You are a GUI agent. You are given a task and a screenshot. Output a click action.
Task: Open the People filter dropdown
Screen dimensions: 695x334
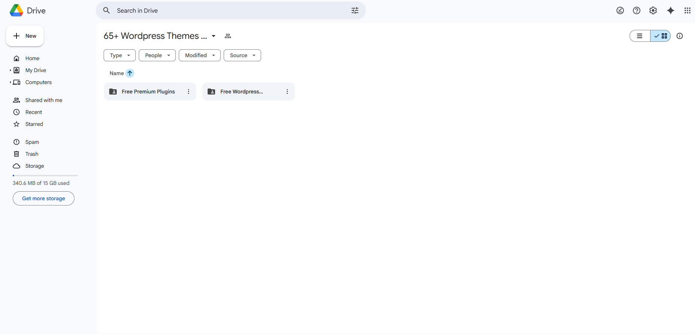157,55
